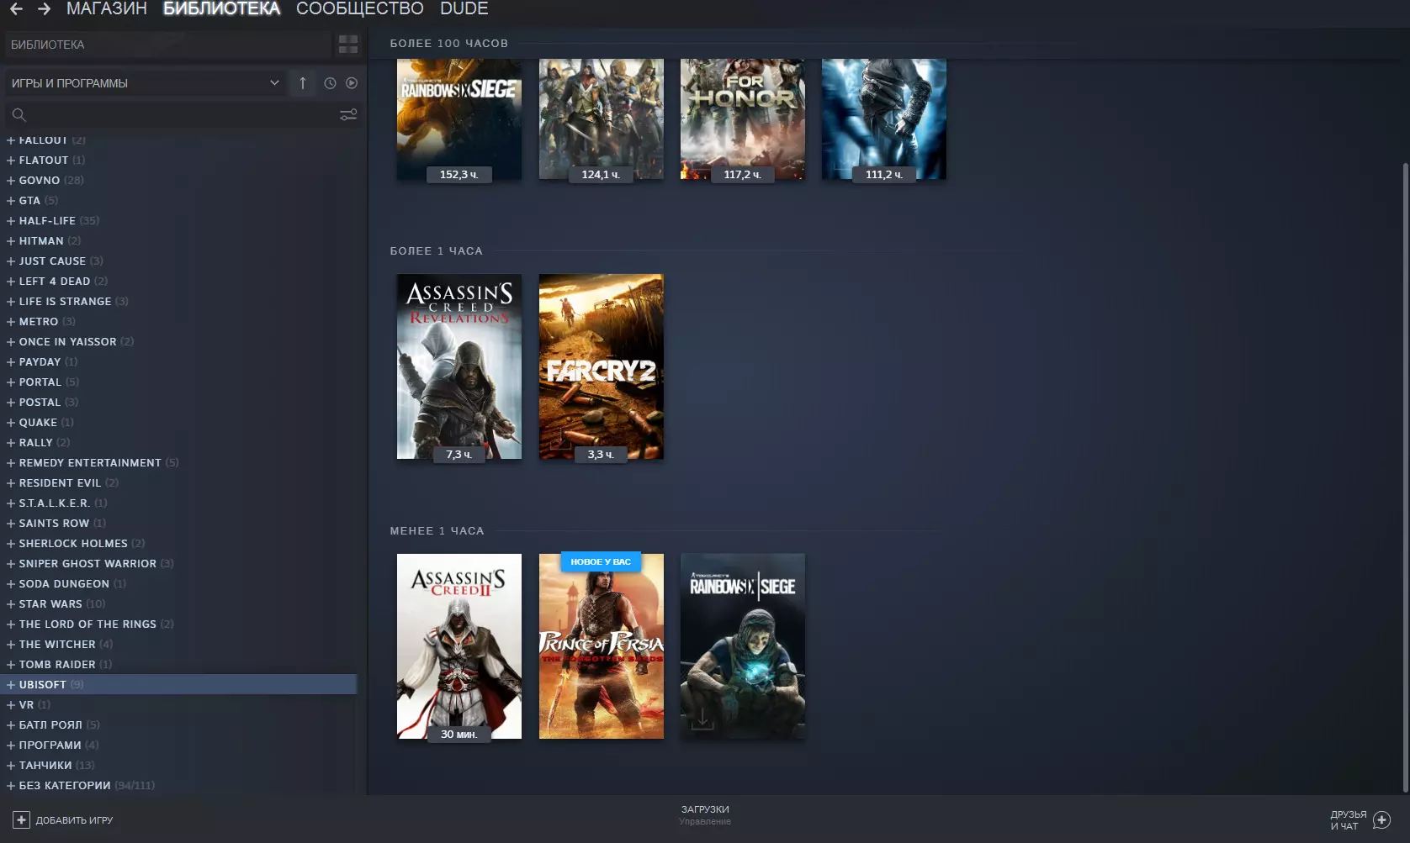Image resolution: width=1410 pixels, height=843 pixels.
Task: Click the sort order up-arrow icon
Action: tap(303, 83)
